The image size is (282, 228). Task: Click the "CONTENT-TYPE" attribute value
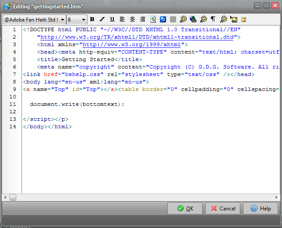142,52
